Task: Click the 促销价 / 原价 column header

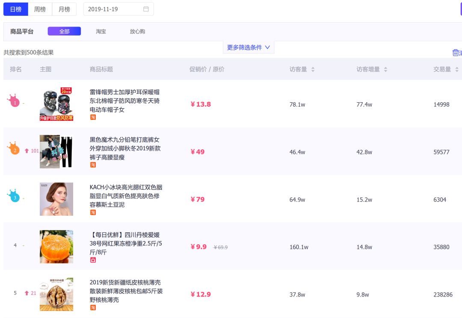Action: pos(207,69)
